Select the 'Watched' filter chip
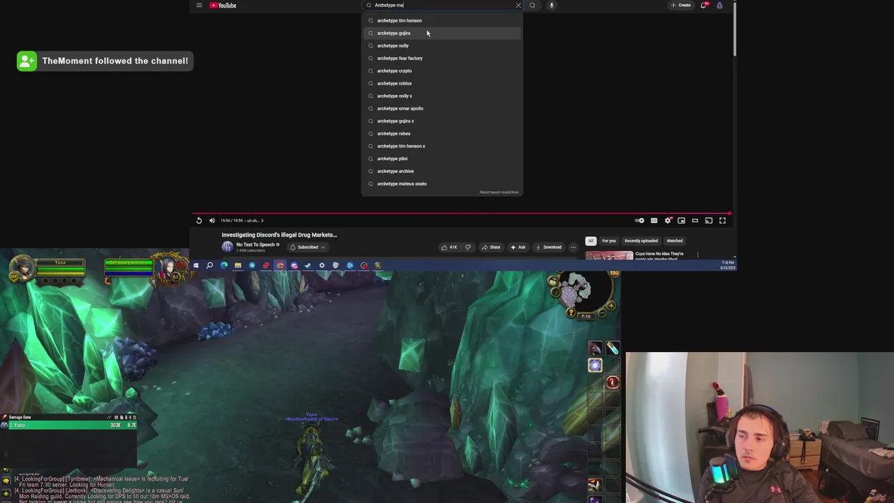The image size is (894, 503). click(675, 241)
